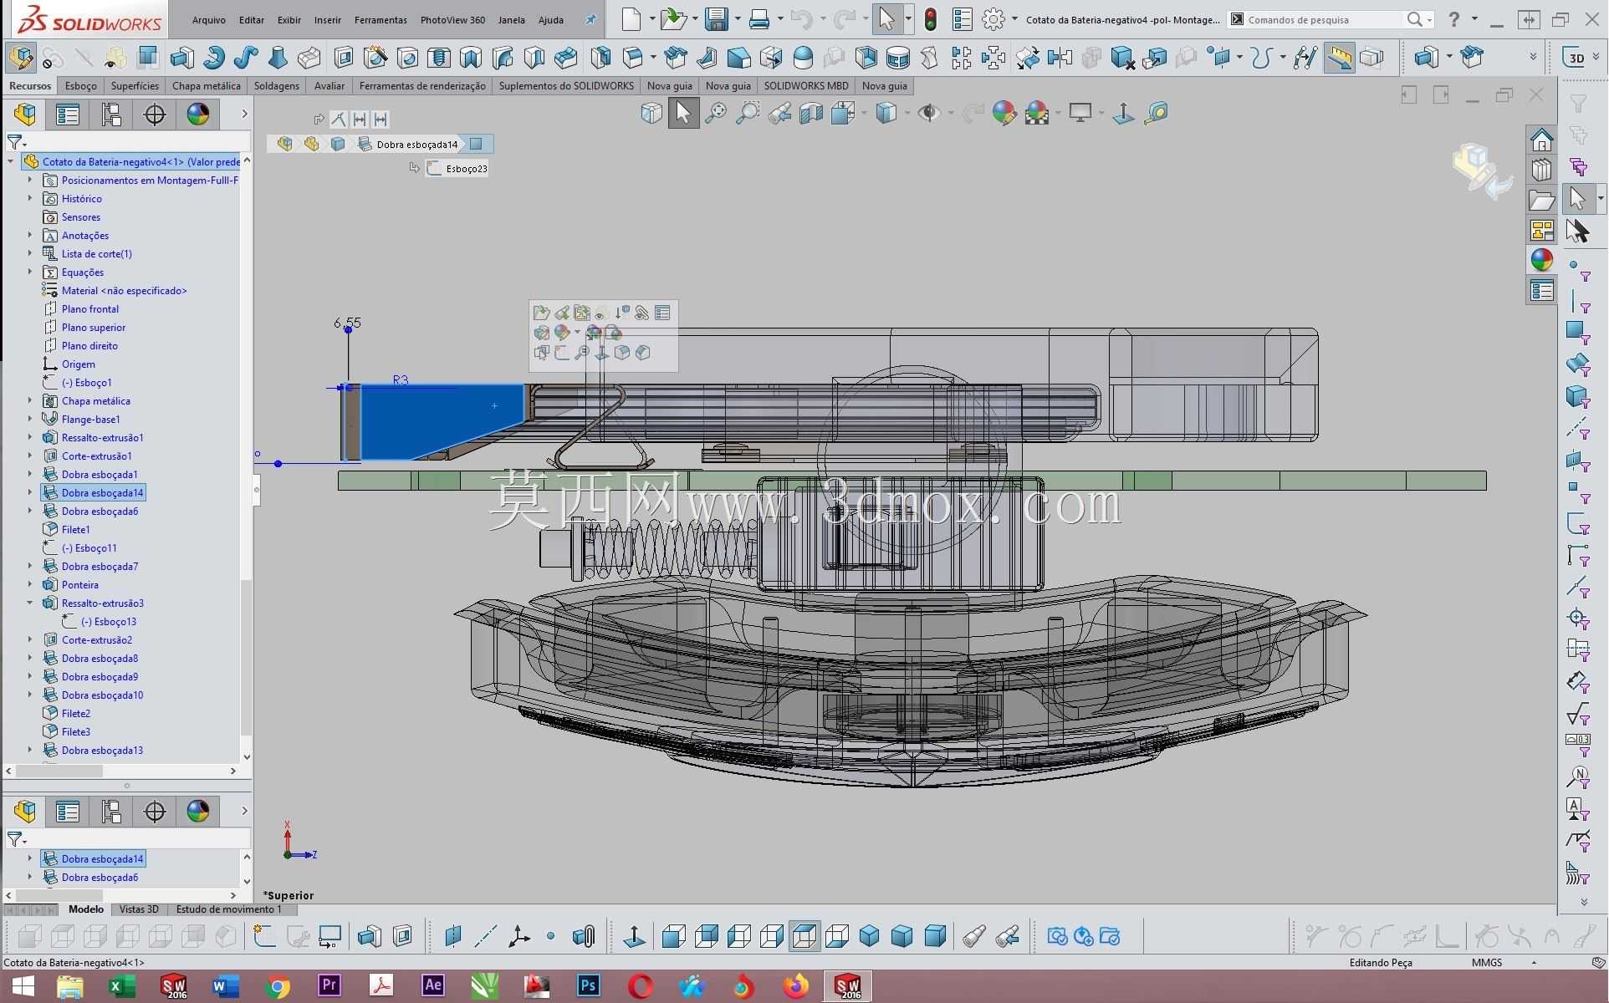Open the File Explorer folder icon in task pane
This screenshot has height=1003, width=1609.
coord(1541,201)
